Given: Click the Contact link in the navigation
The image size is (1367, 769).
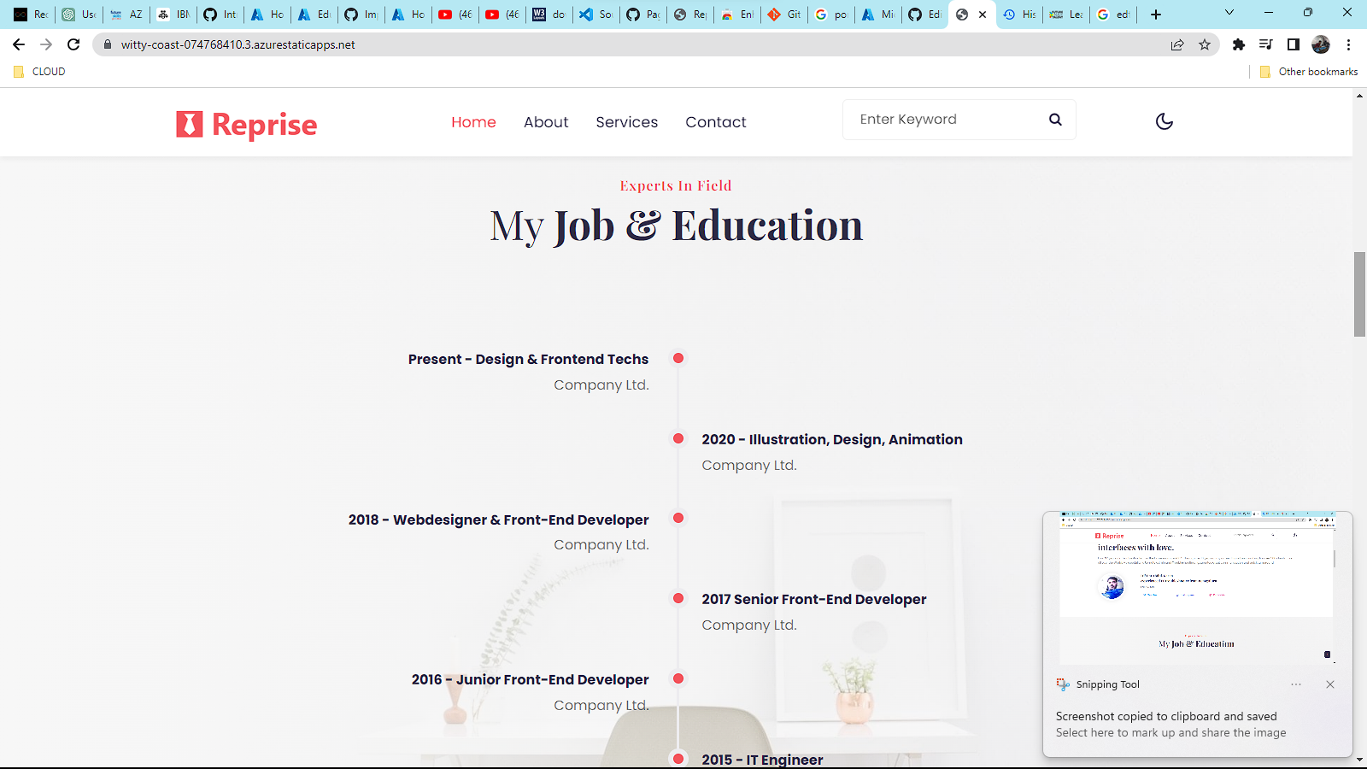Looking at the screenshot, I should click(x=715, y=122).
